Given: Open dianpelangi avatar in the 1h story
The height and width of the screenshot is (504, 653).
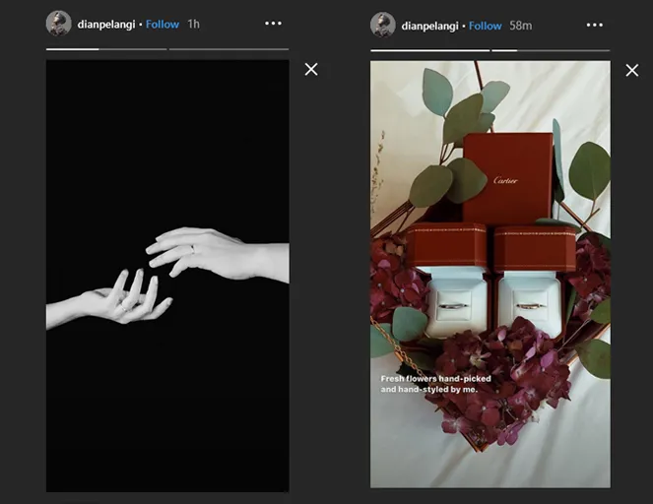Looking at the screenshot, I should point(59,24).
